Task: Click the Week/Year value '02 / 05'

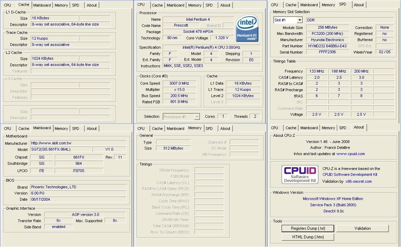Action: point(385,52)
